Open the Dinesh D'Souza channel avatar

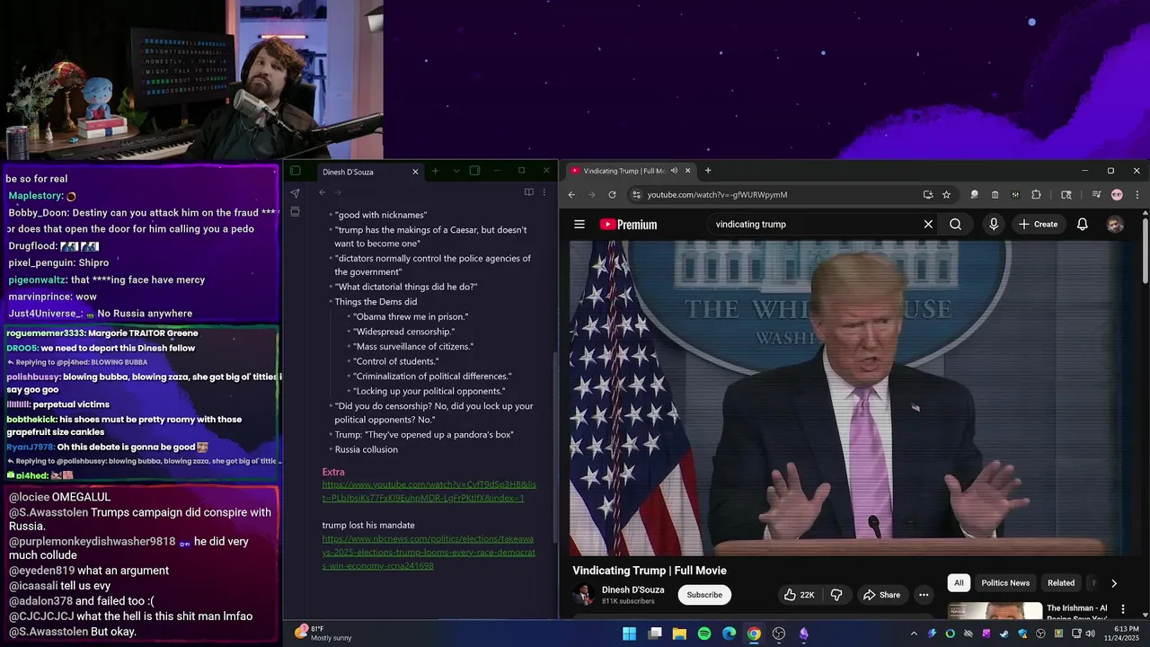pos(584,595)
